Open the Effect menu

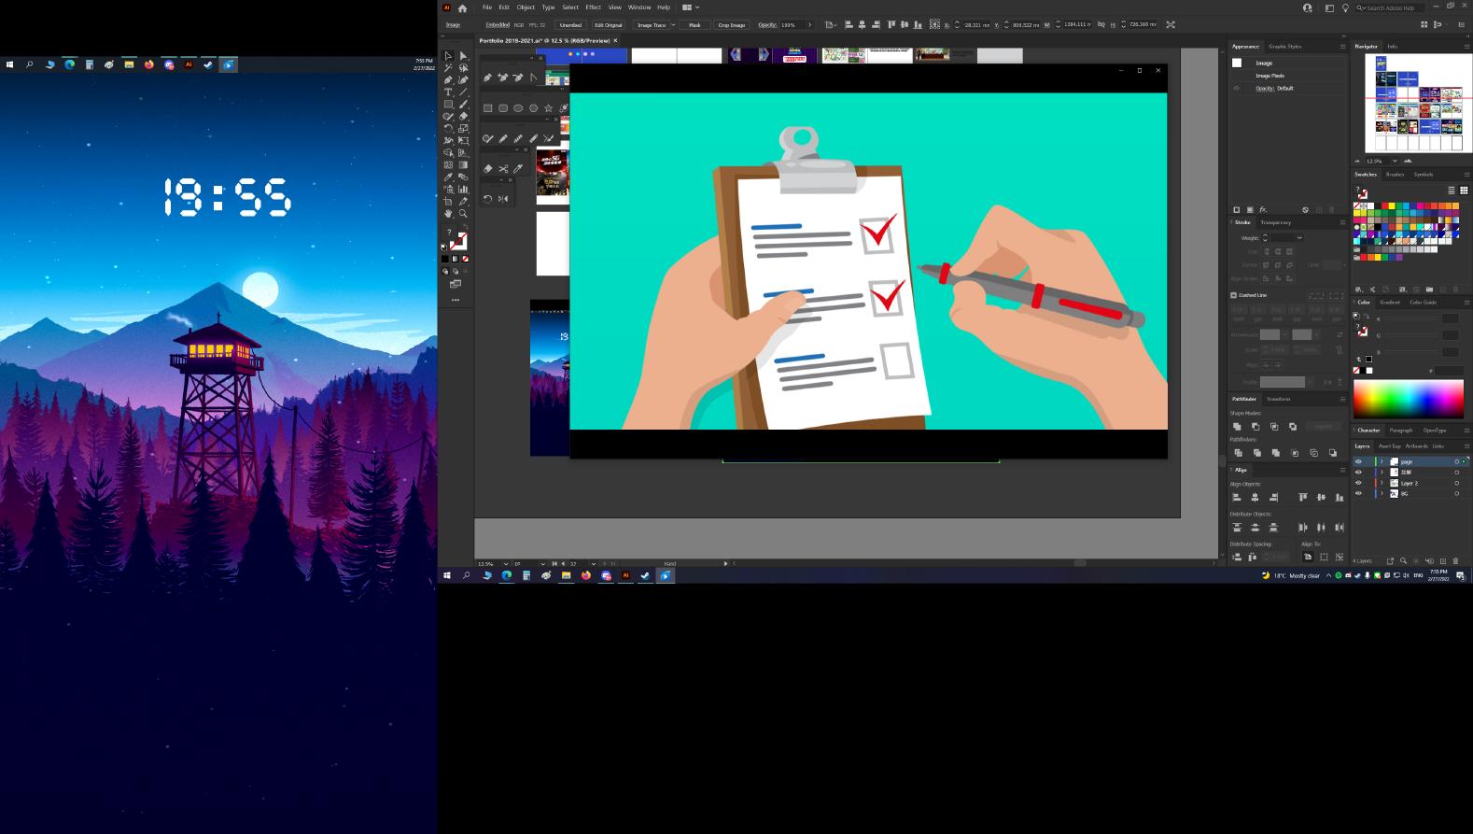click(594, 7)
